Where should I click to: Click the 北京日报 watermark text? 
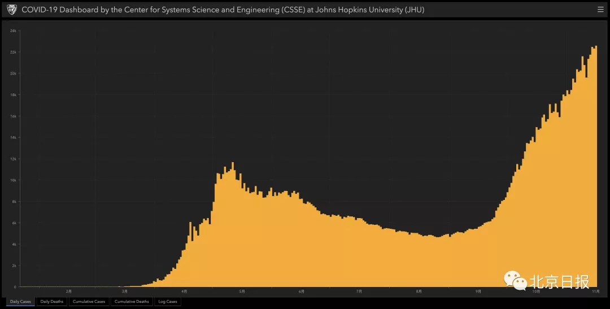559,281
